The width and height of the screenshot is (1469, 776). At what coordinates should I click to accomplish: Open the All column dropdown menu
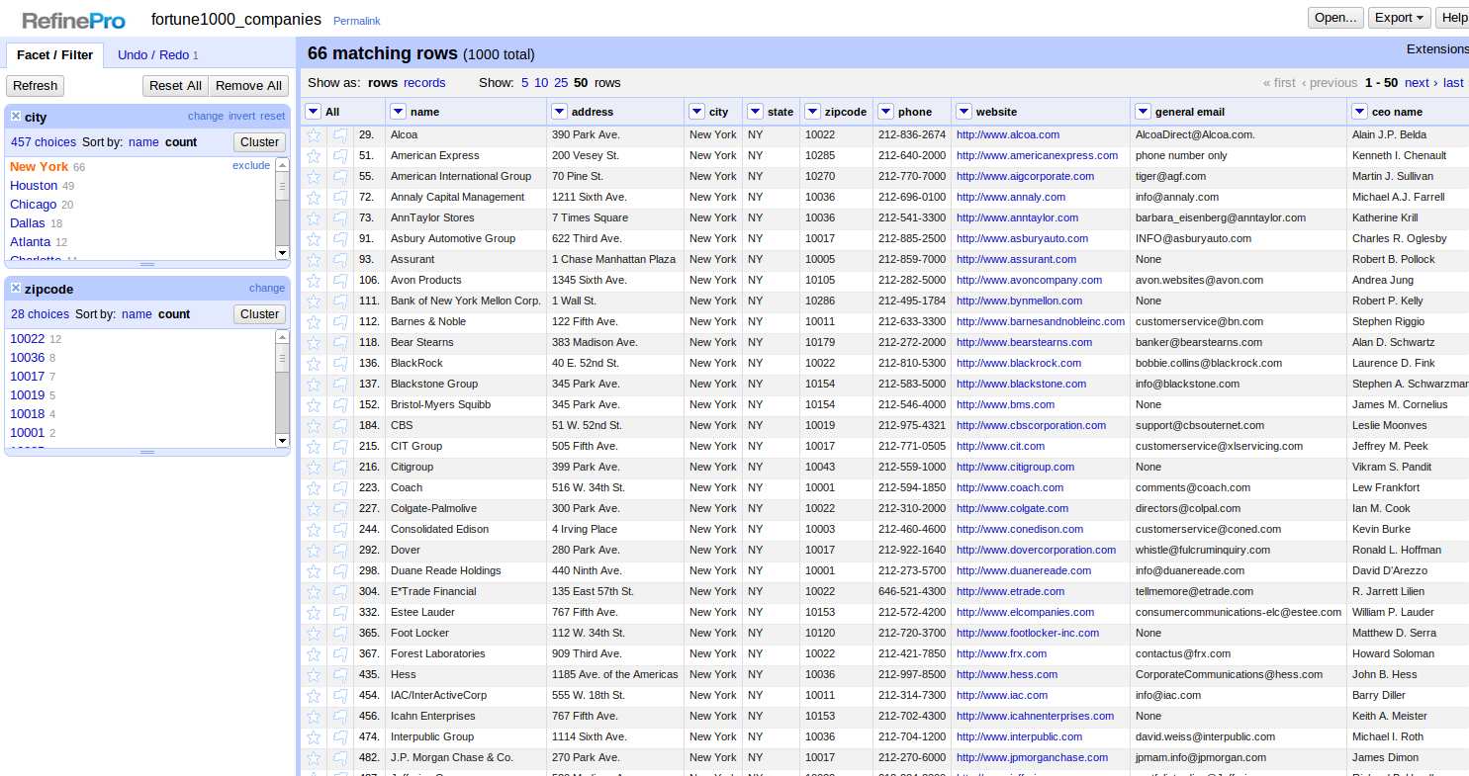pos(314,112)
